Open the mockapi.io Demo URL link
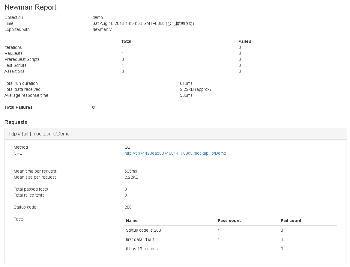Viewport: 350px width, 267px height. point(175,153)
